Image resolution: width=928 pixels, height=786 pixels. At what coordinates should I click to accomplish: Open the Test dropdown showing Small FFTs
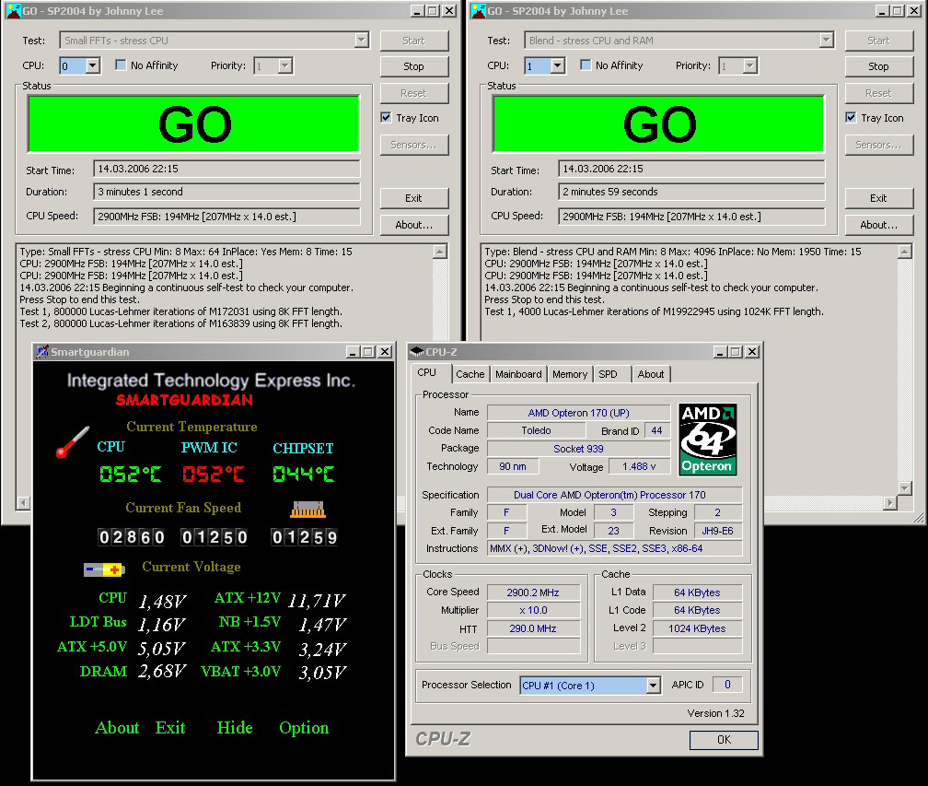362,41
